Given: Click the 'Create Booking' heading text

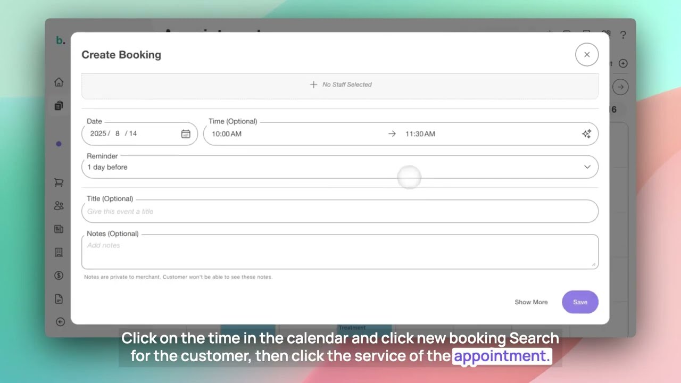Looking at the screenshot, I should pos(121,55).
